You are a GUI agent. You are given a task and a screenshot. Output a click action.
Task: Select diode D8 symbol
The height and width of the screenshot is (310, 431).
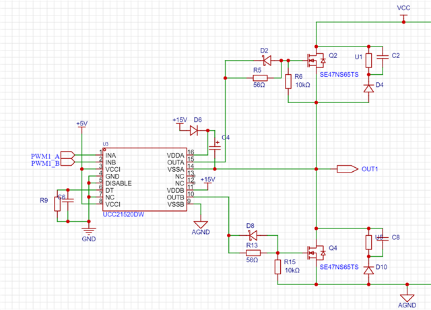253,235
